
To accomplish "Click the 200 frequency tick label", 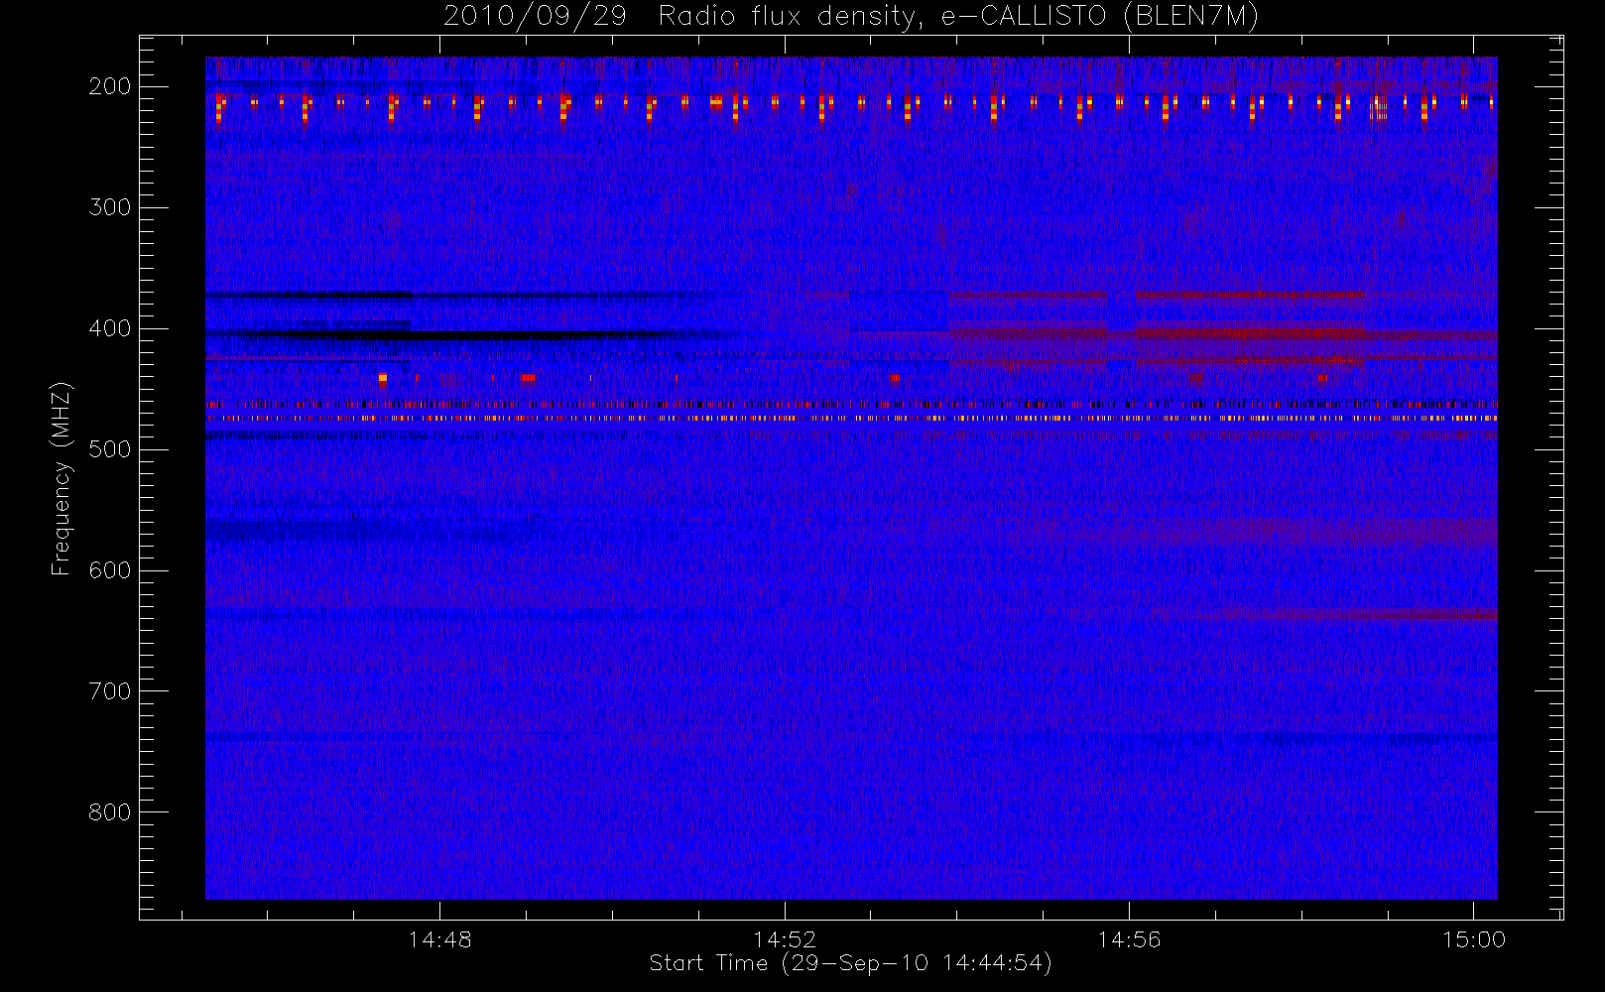I will click(x=110, y=86).
